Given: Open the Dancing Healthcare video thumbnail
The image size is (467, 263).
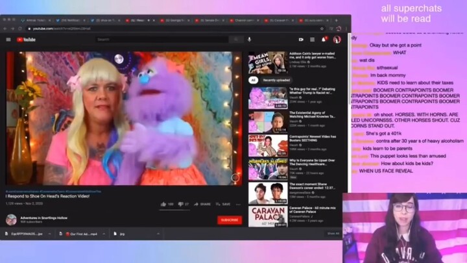Looking at the screenshot, I should pyautogui.click(x=268, y=169).
